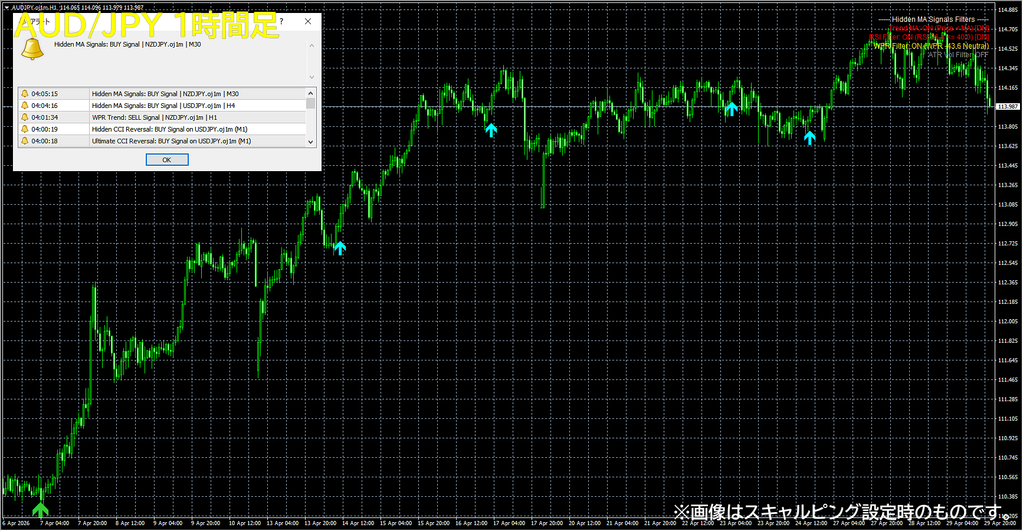The width and height of the screenshot is (1023, 531).
Task: Click the alert message text above the list
Action: [127, 44]
